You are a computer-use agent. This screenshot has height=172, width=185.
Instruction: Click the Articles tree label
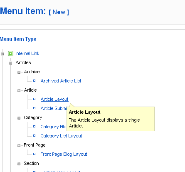click(x=23, y=62)
